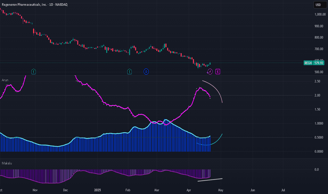
Task: Click the Jun label on time axis
Action: 253,190
